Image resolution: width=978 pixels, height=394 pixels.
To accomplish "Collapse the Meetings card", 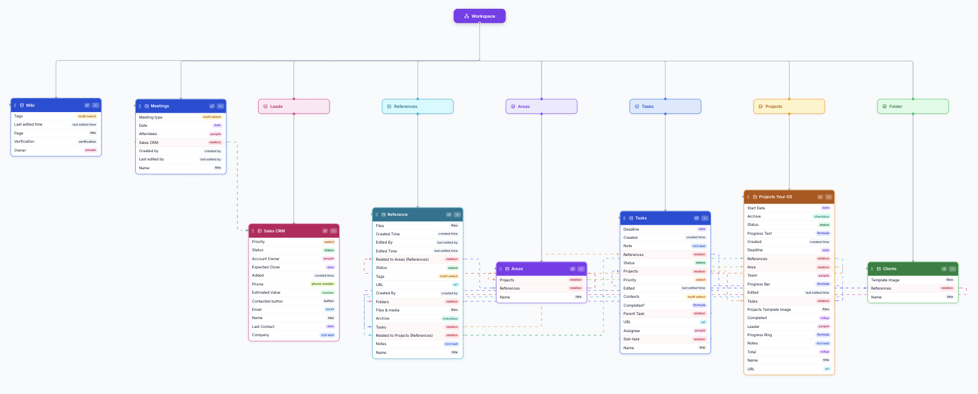I will tap(220, 106).
